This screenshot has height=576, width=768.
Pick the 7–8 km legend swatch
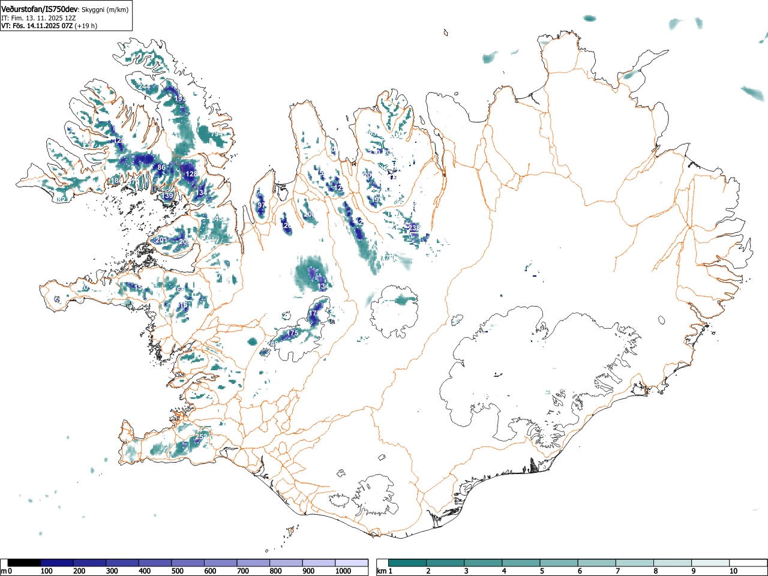[634, 563]
